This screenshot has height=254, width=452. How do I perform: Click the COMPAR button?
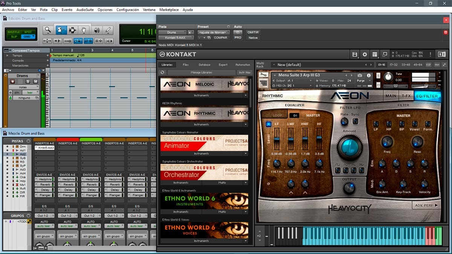click(220, 38)
